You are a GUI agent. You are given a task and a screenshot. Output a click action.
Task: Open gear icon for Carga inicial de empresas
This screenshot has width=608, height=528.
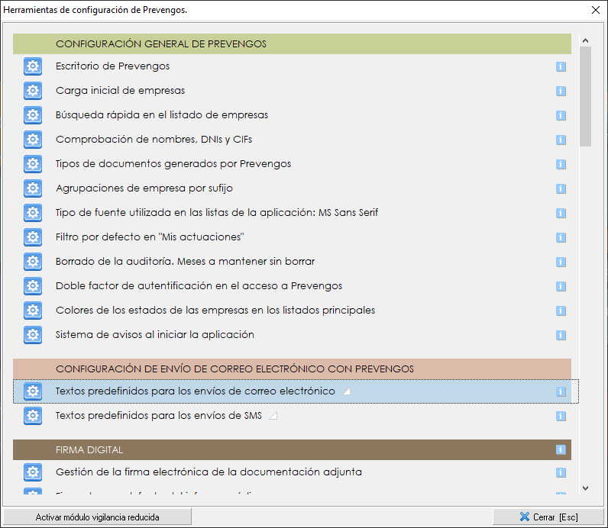(x=33, y=91)
